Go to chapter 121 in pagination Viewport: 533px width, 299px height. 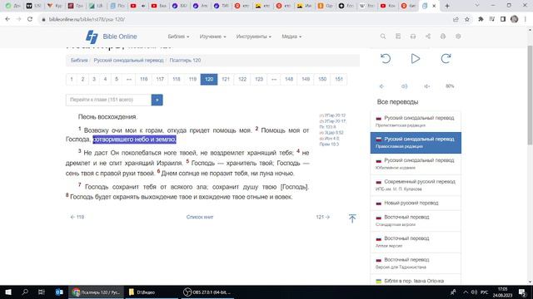coord(226,79)
